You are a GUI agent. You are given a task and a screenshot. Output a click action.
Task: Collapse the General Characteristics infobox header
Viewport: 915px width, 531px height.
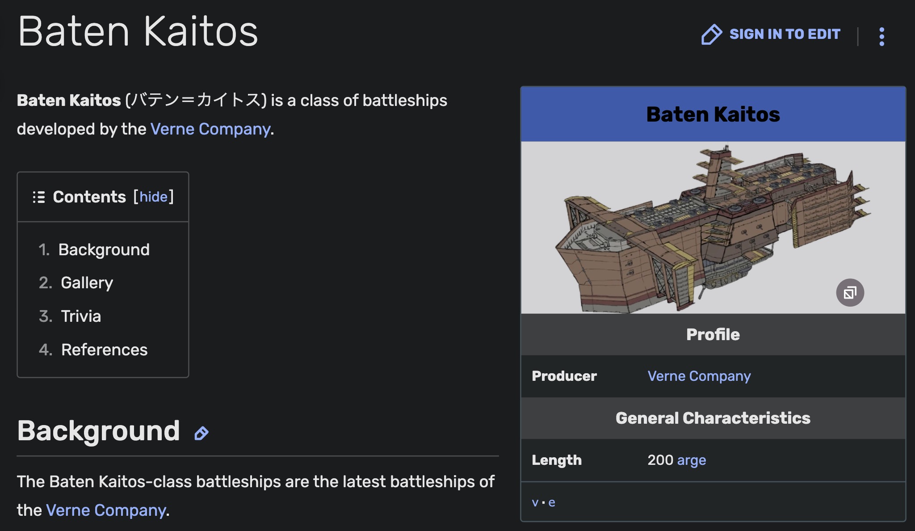coord(713,418)
